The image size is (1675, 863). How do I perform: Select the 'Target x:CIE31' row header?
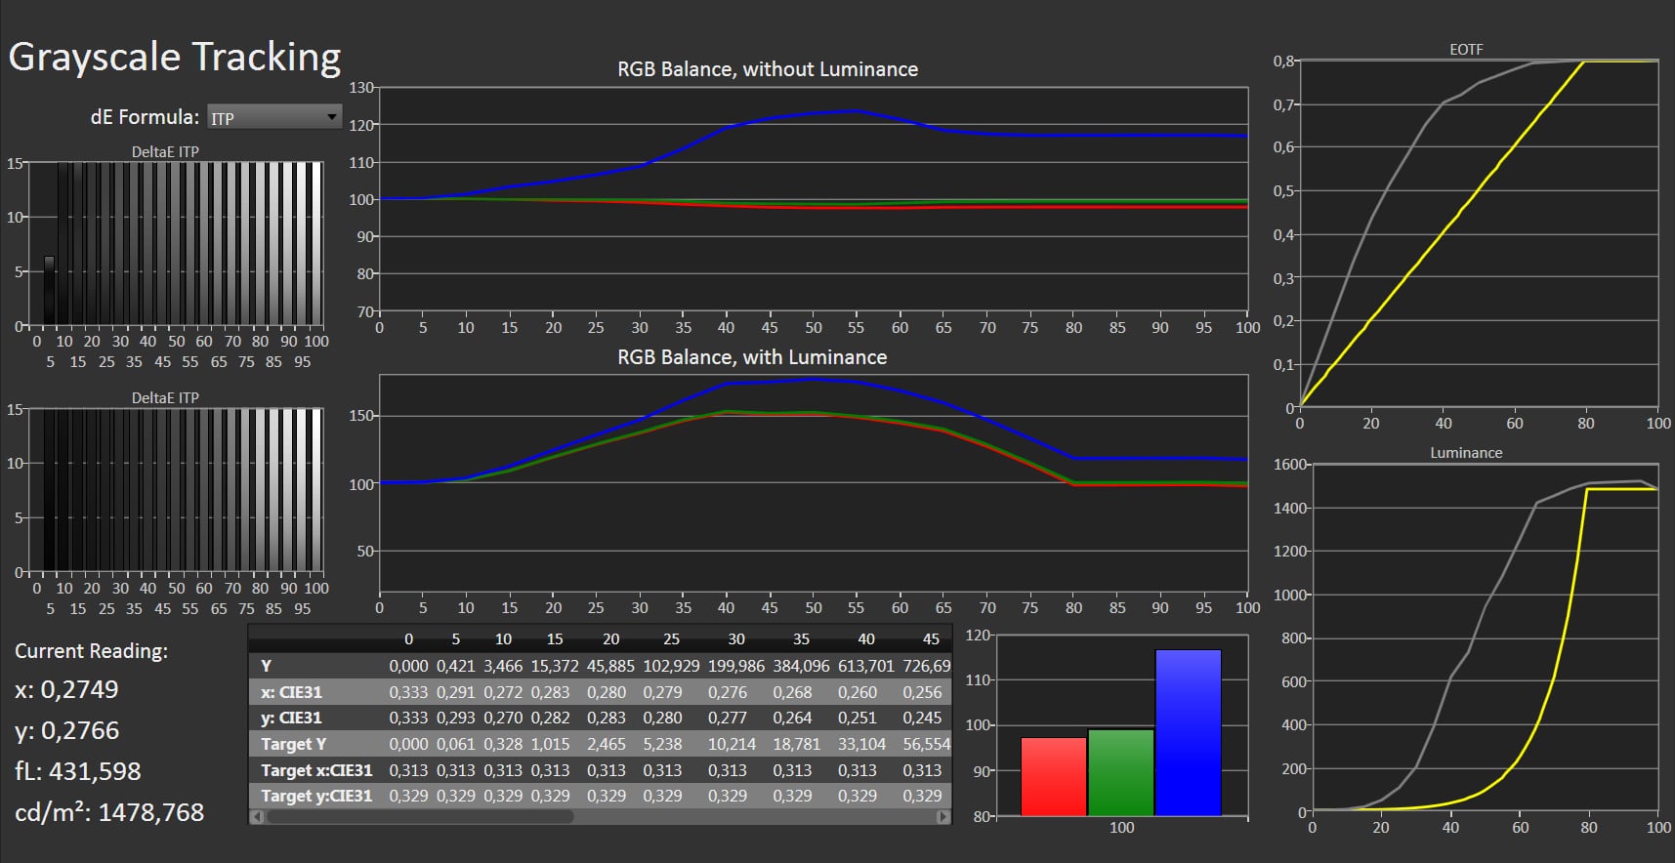[316, 770]
